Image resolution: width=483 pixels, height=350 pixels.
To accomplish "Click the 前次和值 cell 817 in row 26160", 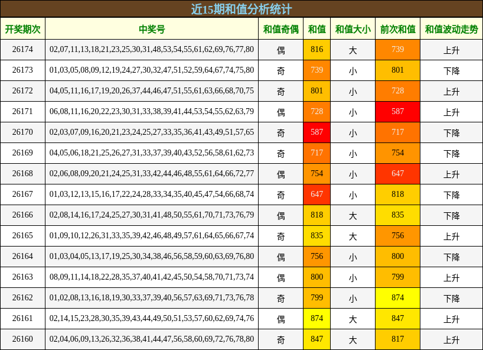I will [x=397, y=339].
